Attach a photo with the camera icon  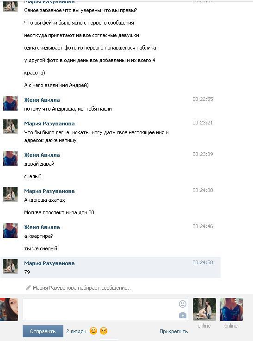pyautogui.click(x=183, y=316)
